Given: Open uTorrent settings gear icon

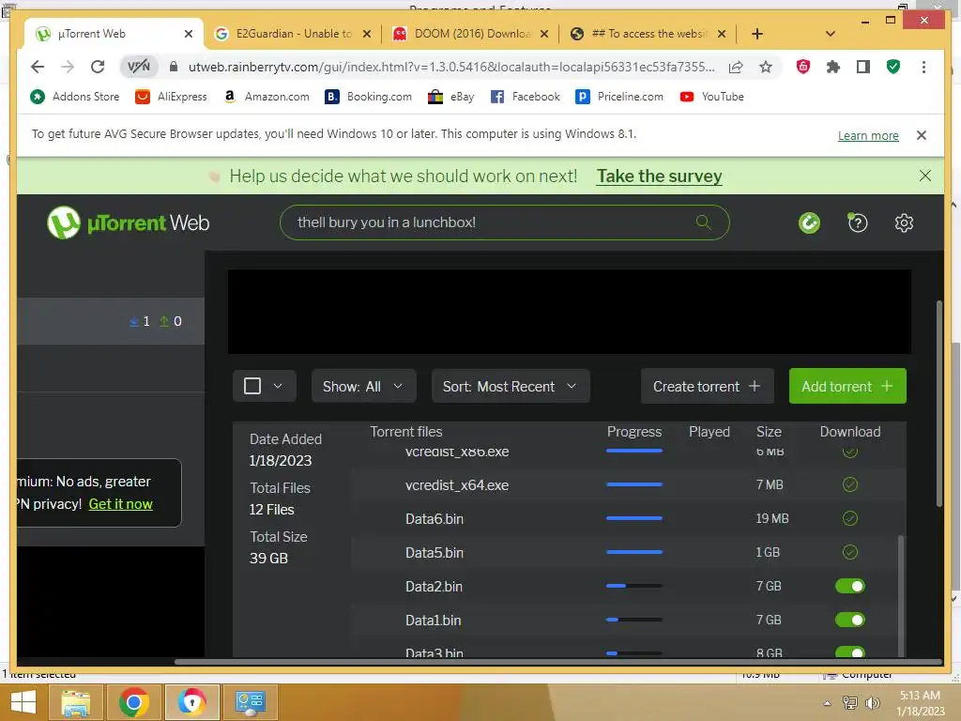Looking at the screenshot, I should coord(904,222).
